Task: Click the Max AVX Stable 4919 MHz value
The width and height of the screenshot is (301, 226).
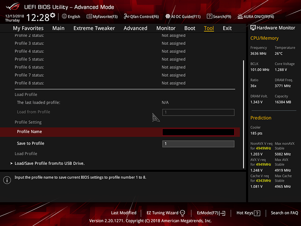Action: pyautogui.click(x=282, y=170)
